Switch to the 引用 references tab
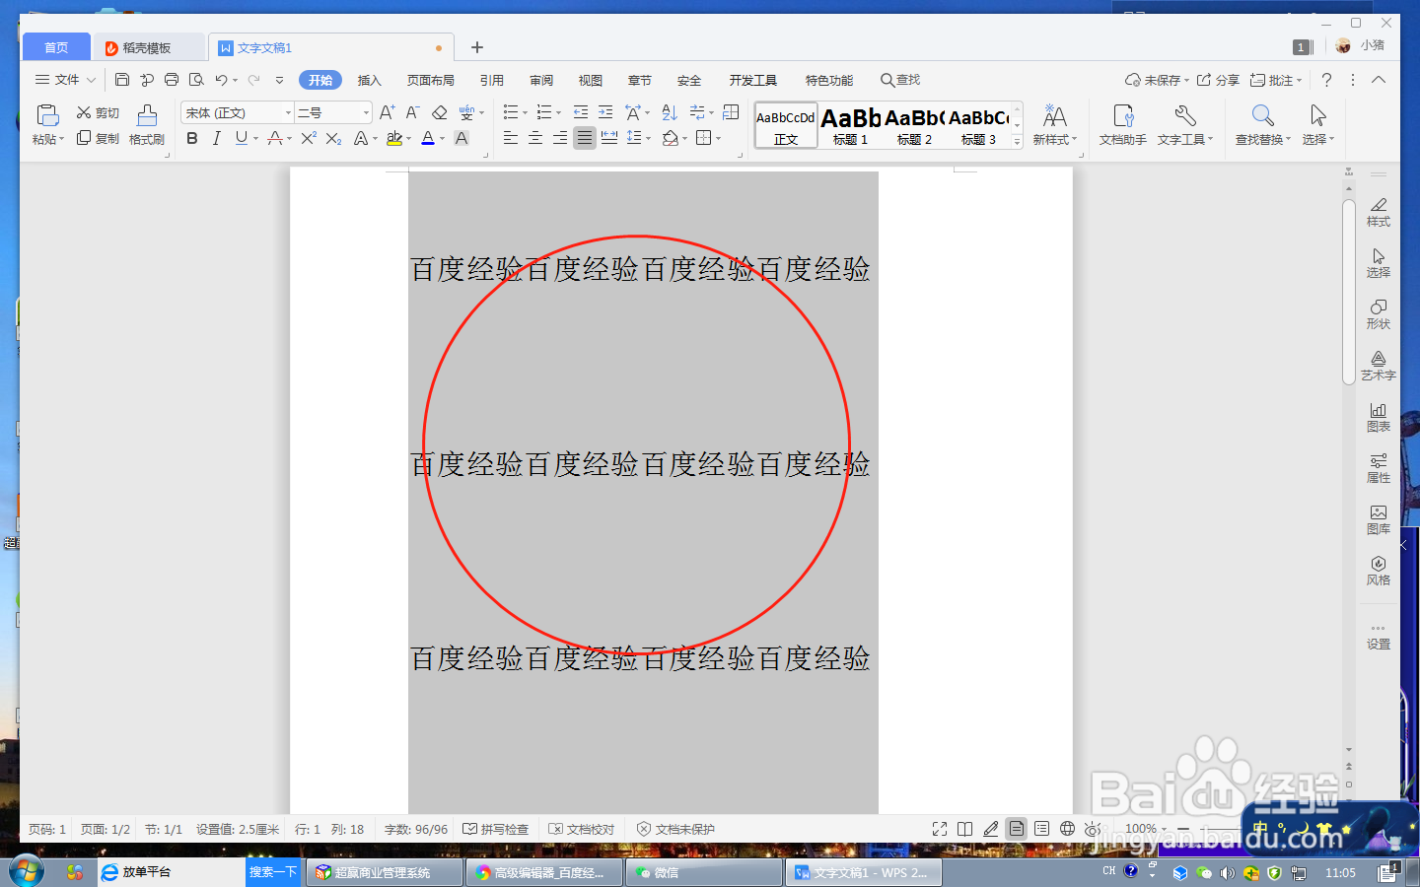The height and width of the screenshot is (887, 1420). point(492,81)
